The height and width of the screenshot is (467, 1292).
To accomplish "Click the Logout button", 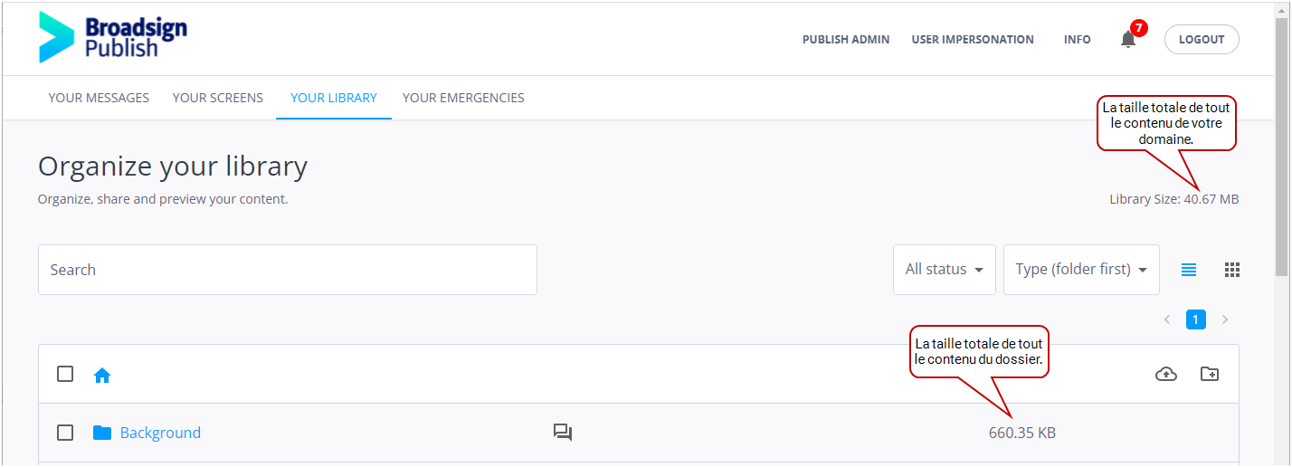I will pos(1202,39).
